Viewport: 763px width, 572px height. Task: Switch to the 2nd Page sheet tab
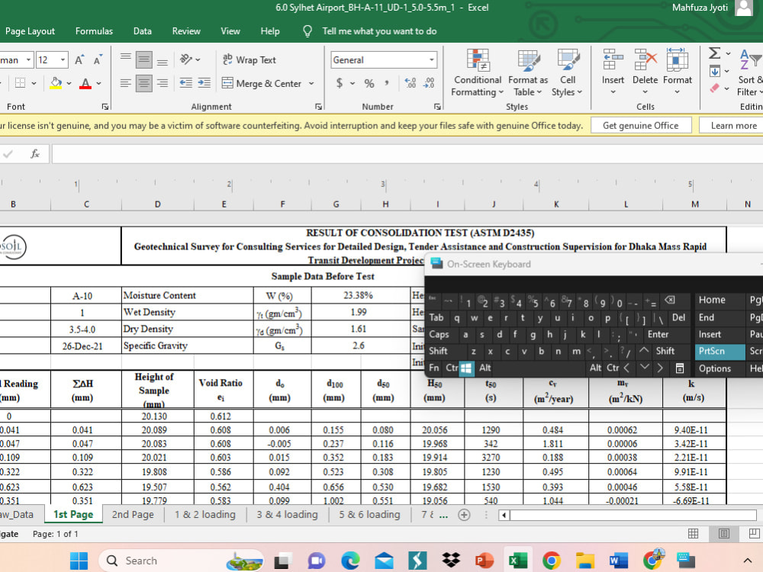tap(133, 515)
